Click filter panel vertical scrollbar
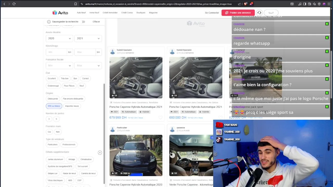The width and height of the screenshot is (333, 187). [x=104, y=134]
